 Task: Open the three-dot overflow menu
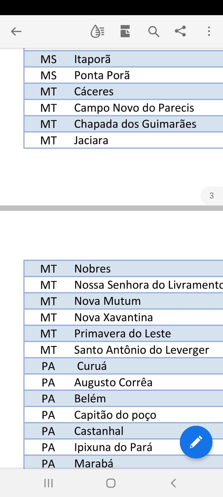[209, 31]
